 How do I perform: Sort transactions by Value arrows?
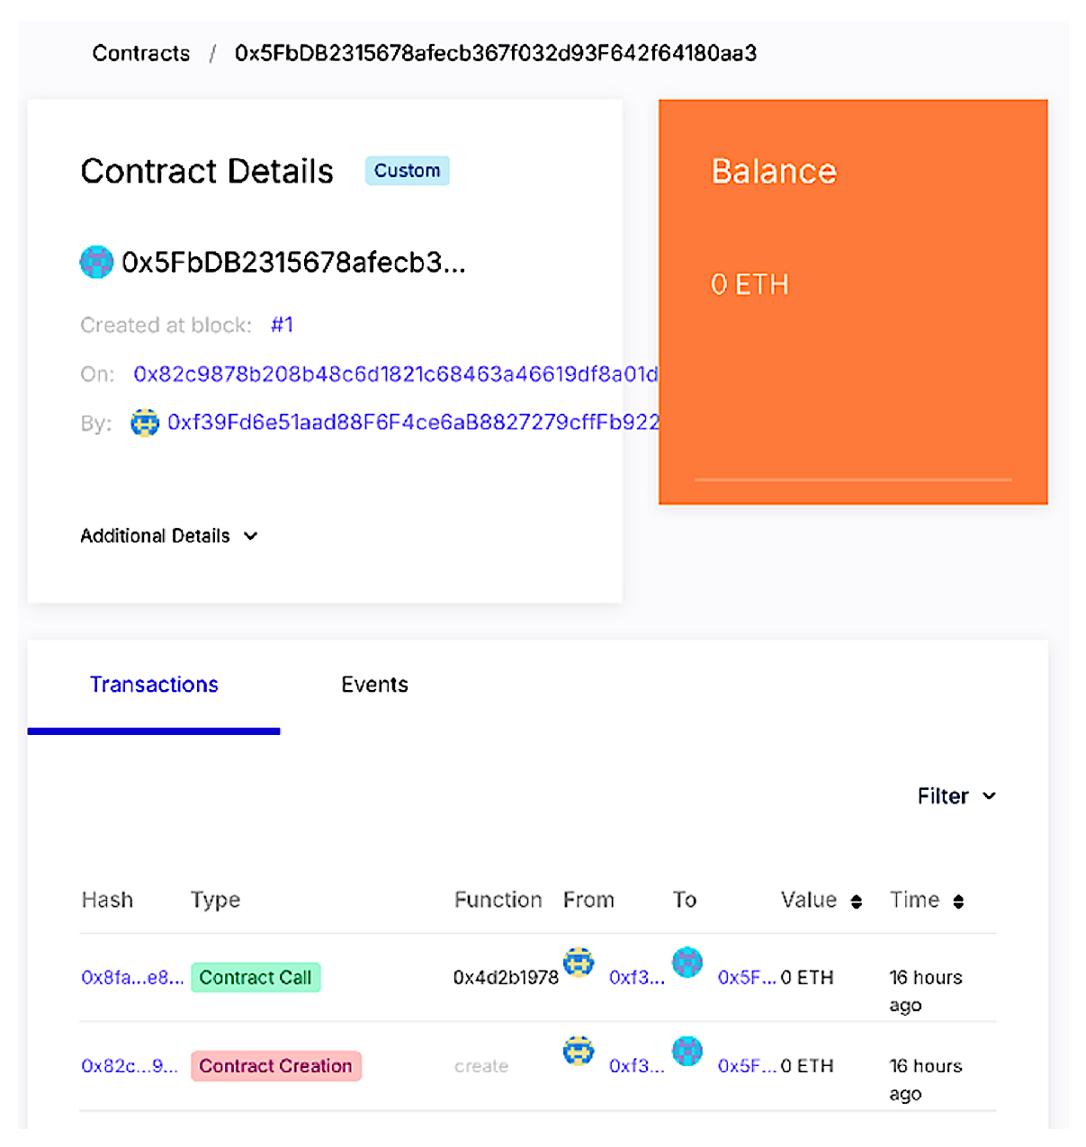pyautogui.click(x=857, y=901)
